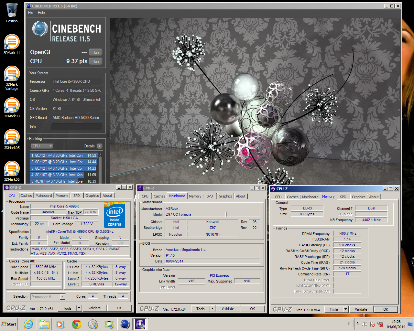414x331 pixels.
Task: Open the Cestino recycle bin icon
Action: (x=12, y=13)
